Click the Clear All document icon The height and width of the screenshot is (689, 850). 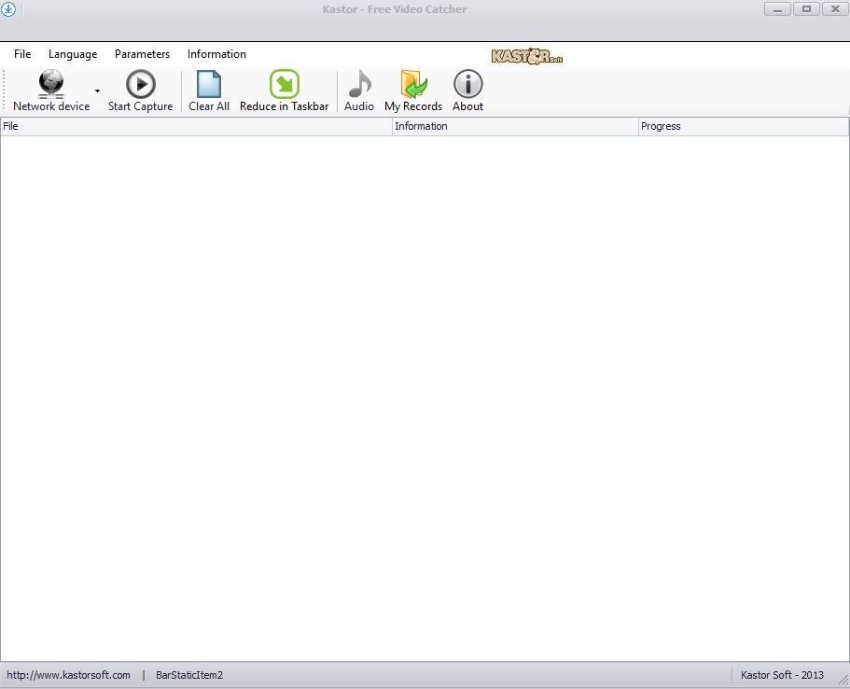coord(209,85)
